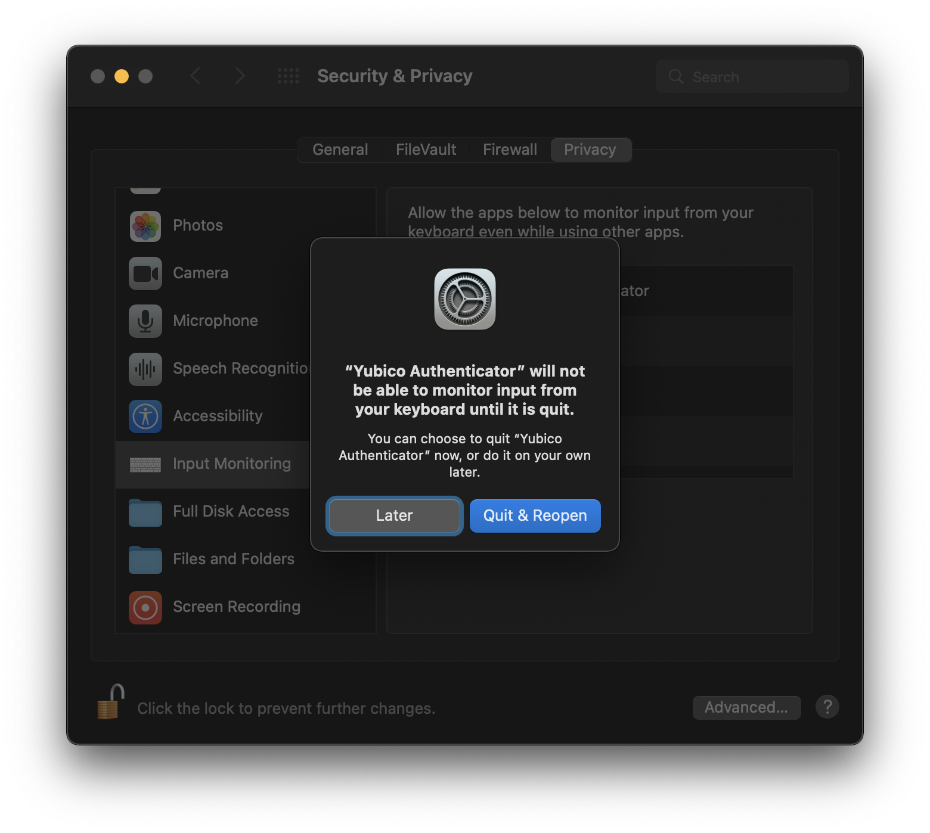Click the back navigation arrow
The image size is (930, 833).
pyautogui.click(x=196, y=76)
